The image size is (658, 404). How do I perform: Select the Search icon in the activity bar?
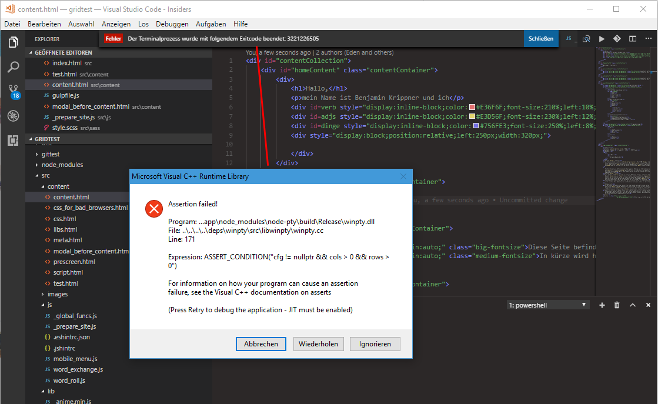point(13,67)
